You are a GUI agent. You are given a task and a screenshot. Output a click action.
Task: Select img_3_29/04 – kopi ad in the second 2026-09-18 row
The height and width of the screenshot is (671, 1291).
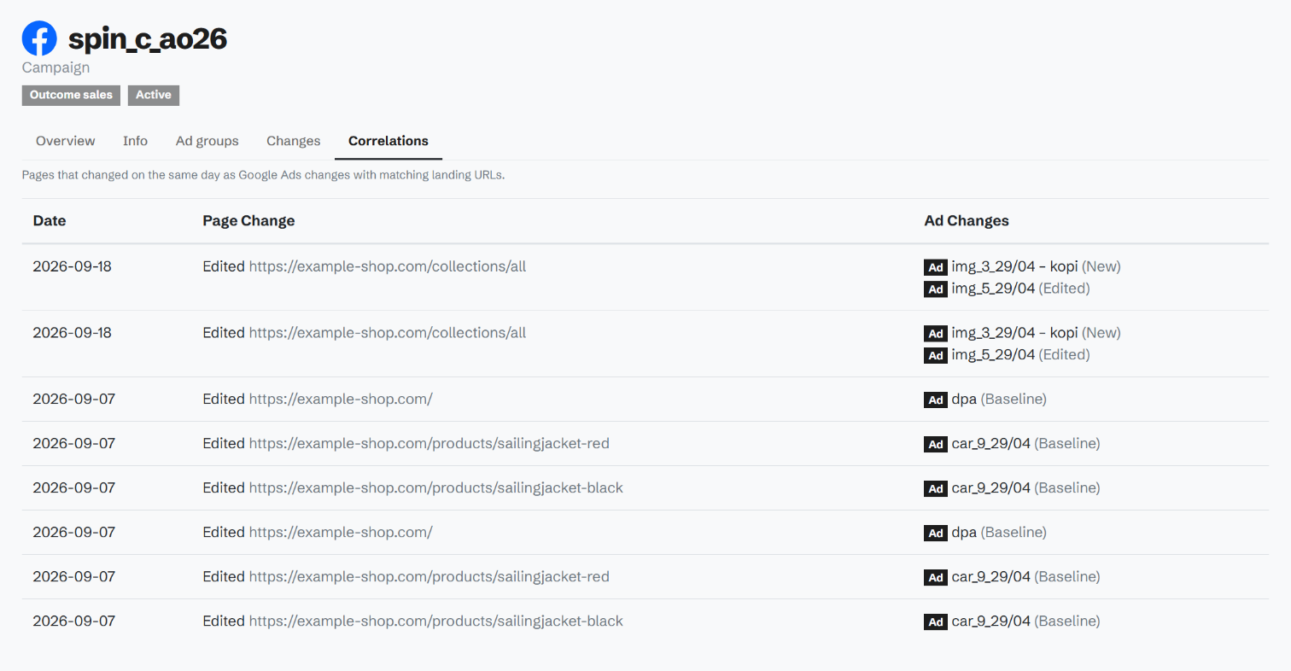[x=1014, y=333]
